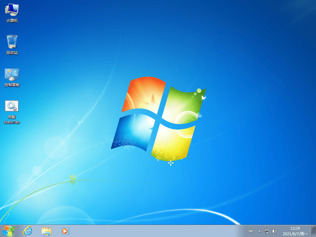Launch 控制面板 from the desktop
The width and height of the screenshot is (316, 237).
click(x=12, y=74)
